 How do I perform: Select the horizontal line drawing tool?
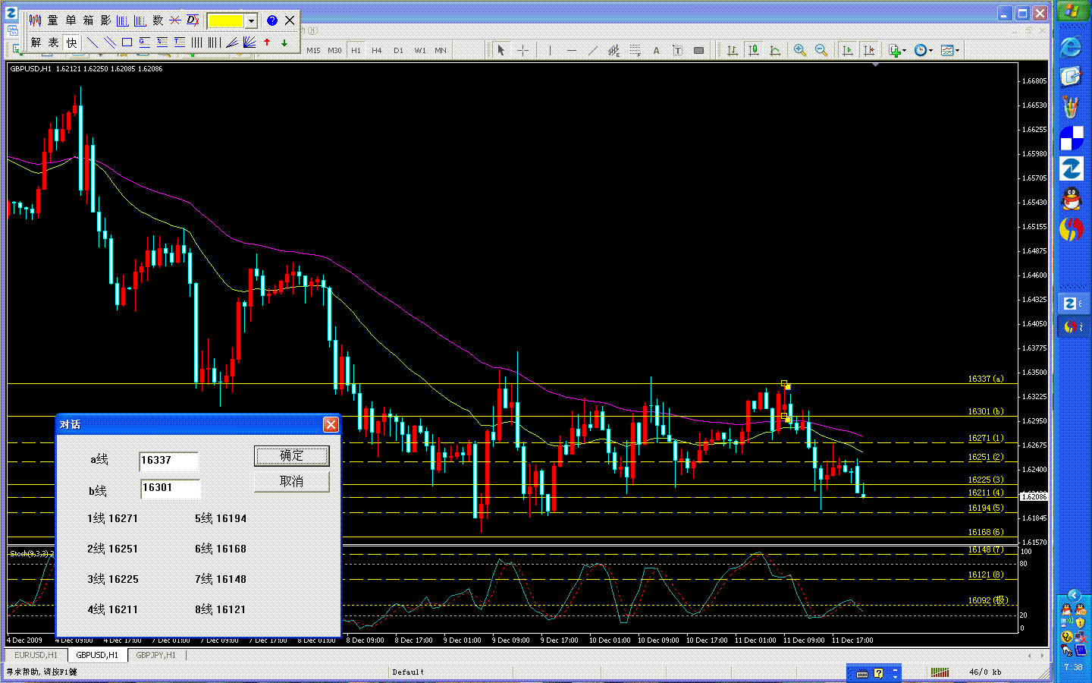(x=571, y=50)
